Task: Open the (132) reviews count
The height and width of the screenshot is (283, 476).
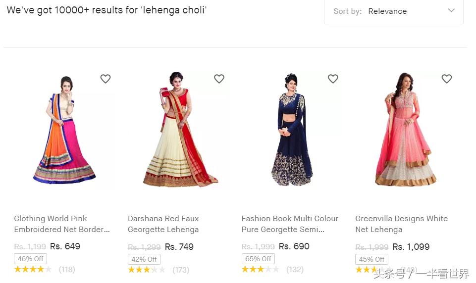Action: pyautogui.click(x=295, y=270)
